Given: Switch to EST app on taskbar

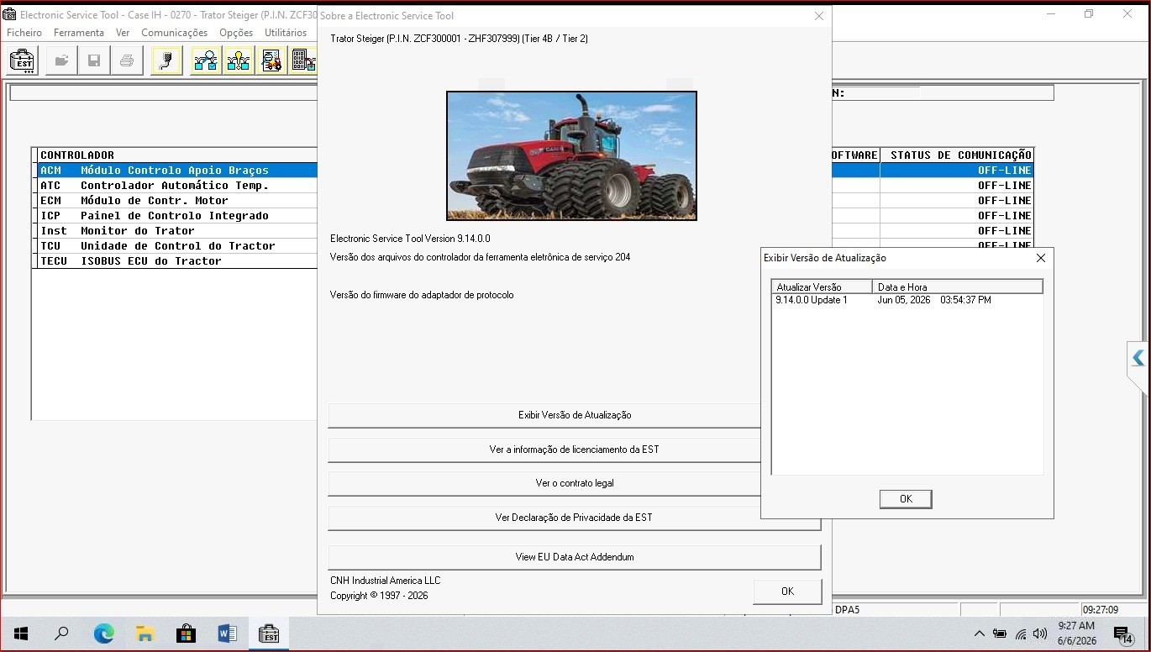Looking at the screenshot, I should (269, 634).
